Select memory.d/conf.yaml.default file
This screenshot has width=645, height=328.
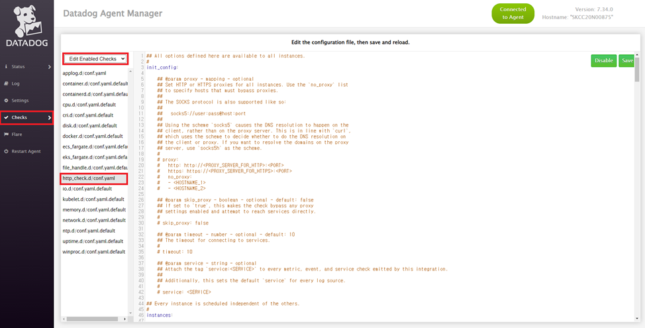[x=95, y=209]
